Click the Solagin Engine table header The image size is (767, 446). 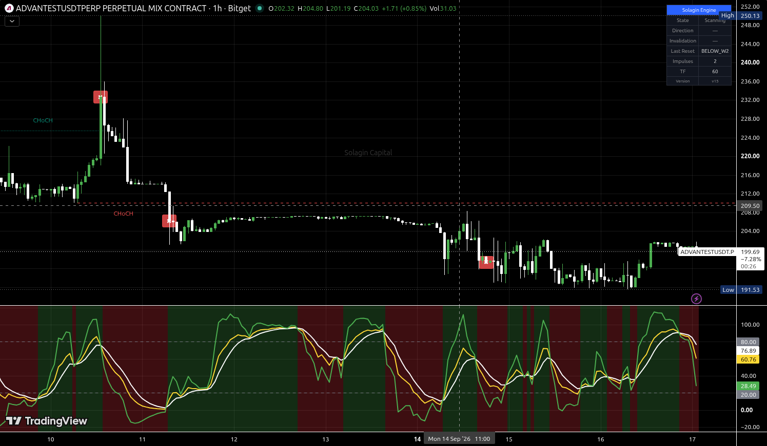click(x=699, y=10)
